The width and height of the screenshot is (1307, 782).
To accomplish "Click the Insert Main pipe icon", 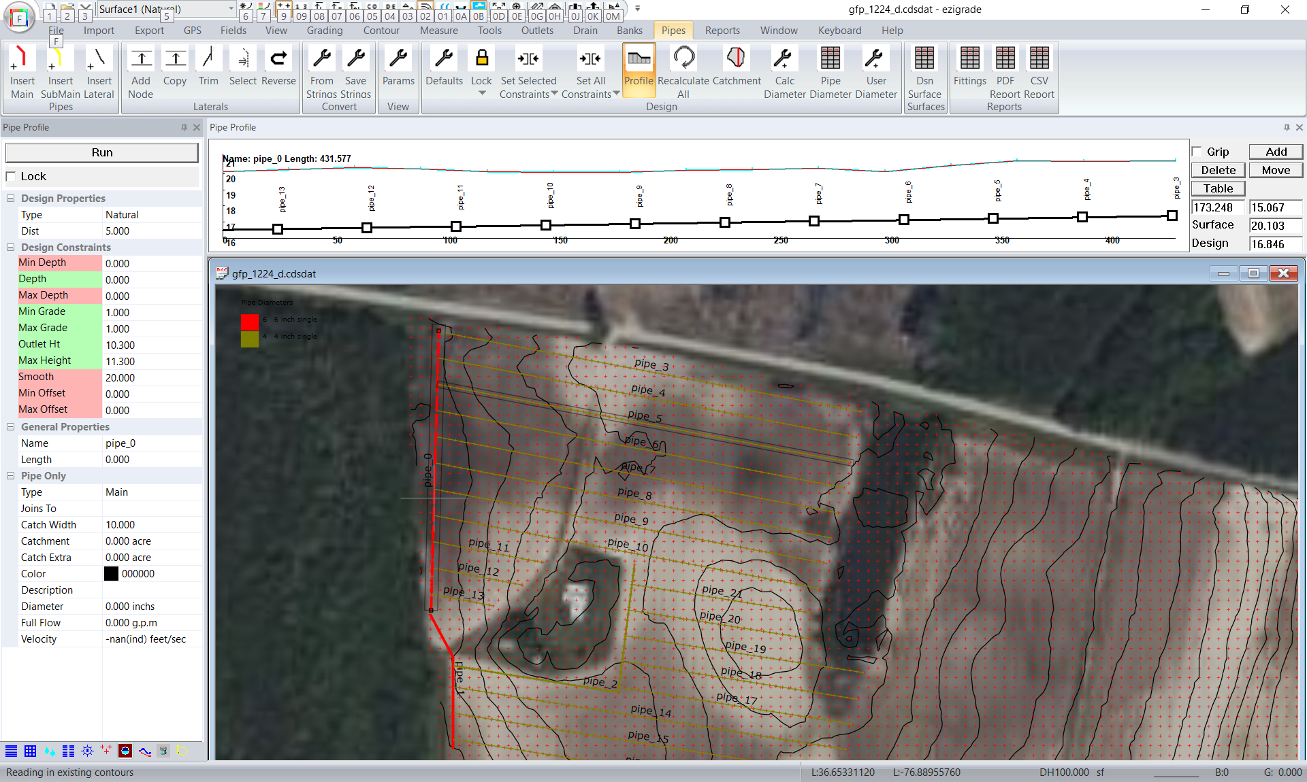I will [22, 58].
